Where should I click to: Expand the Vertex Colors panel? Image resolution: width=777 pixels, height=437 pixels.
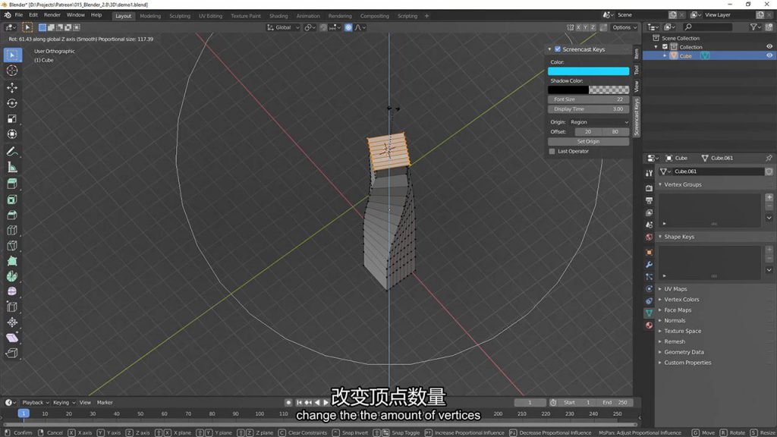coord(660,299)
